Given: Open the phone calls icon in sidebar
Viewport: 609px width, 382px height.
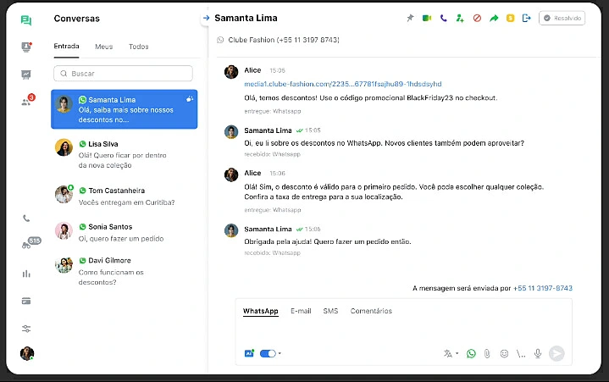Looking at the screenshot, I should pyautogui.click(x=26, y=219).
